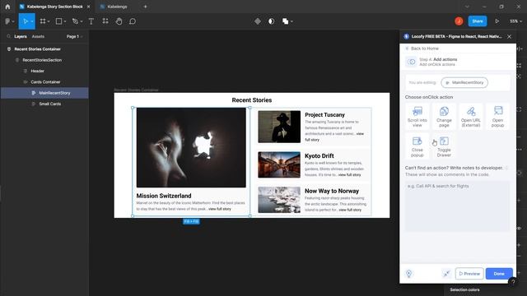
Task: Open the Boolean groups dropdown arrow
Action: (x=291, y=21)
